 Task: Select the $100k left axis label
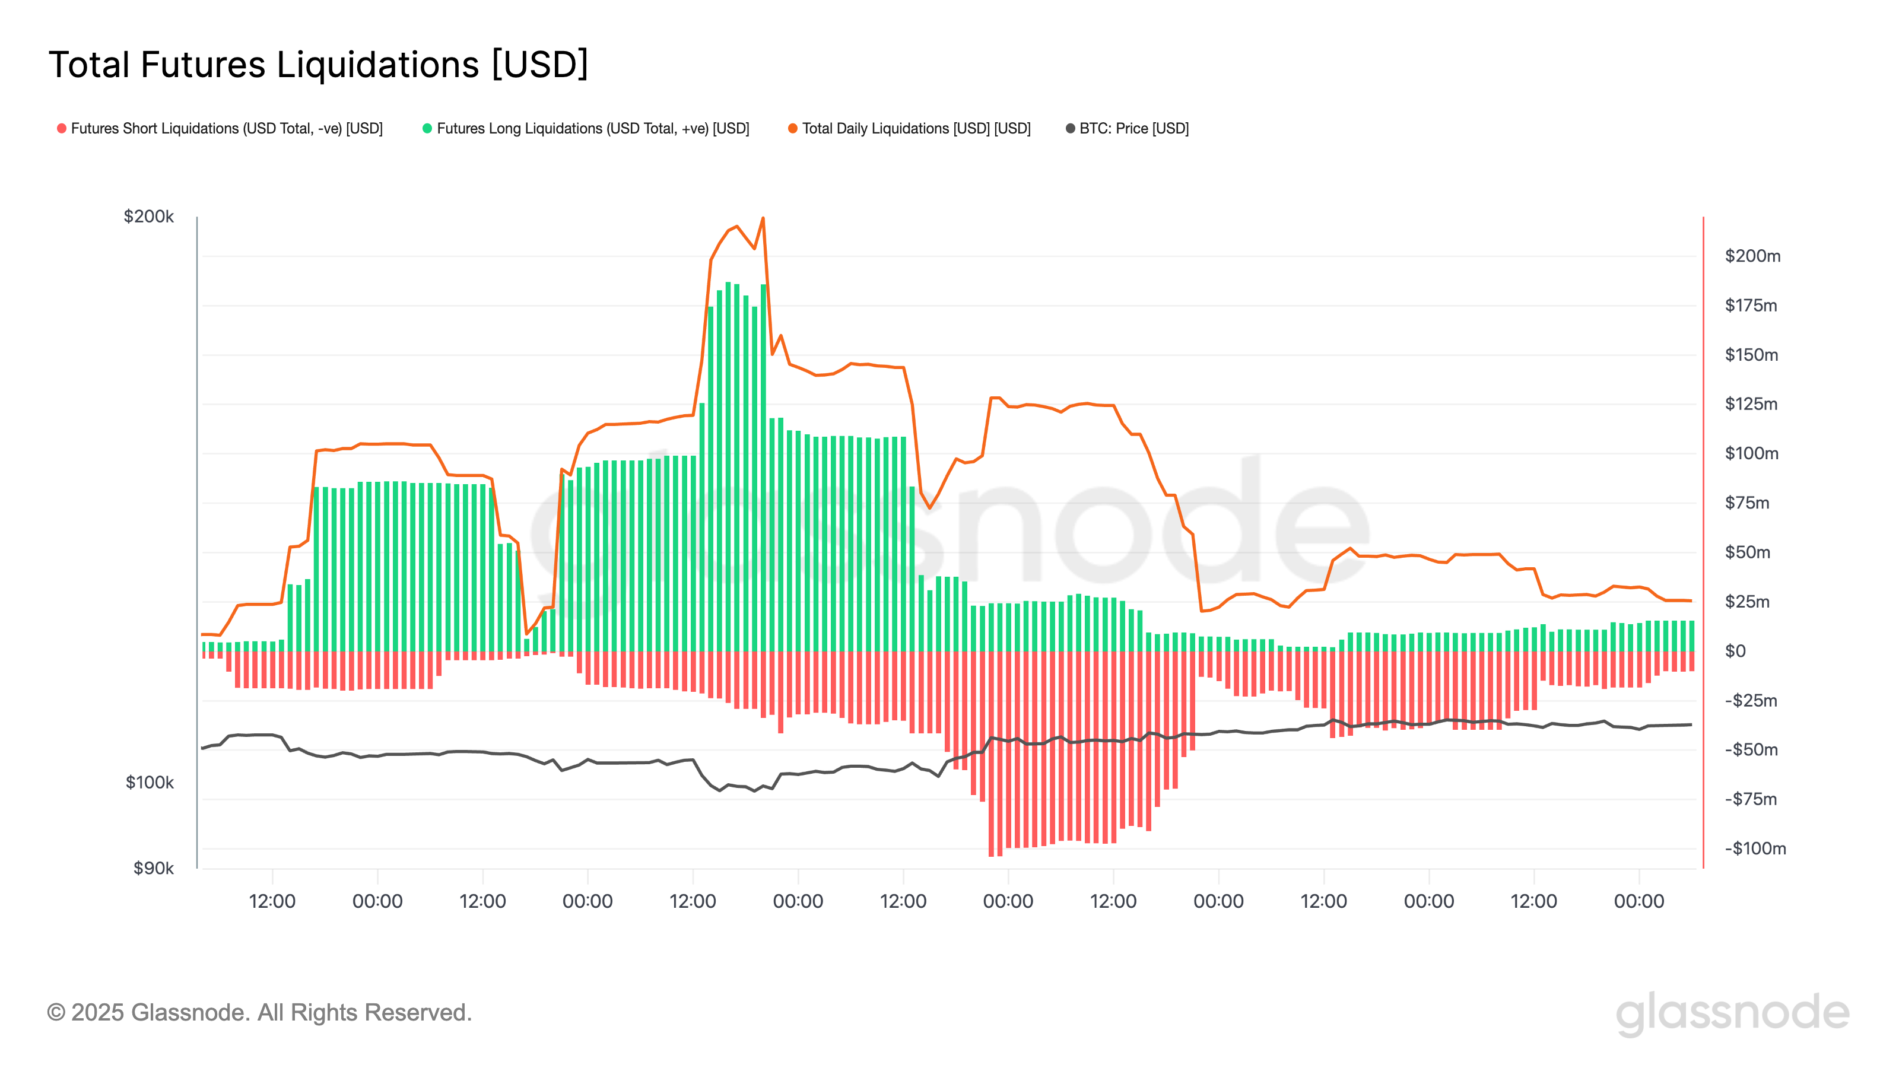(x=149, y=782)
